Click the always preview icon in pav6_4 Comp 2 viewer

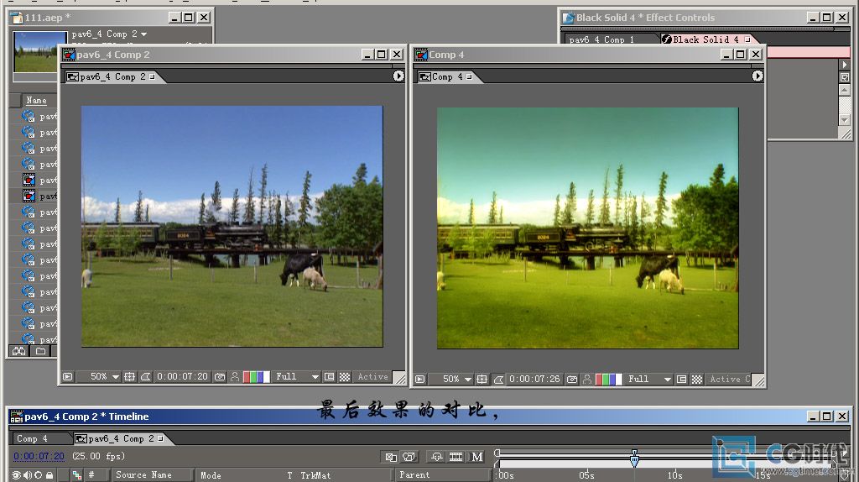[67, 377]
